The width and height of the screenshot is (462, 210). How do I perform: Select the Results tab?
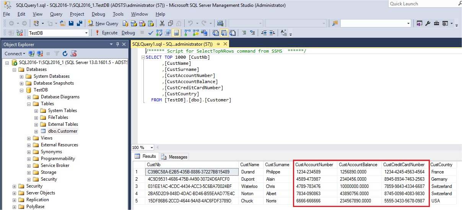pyautogui.click(x=146, y=156)
